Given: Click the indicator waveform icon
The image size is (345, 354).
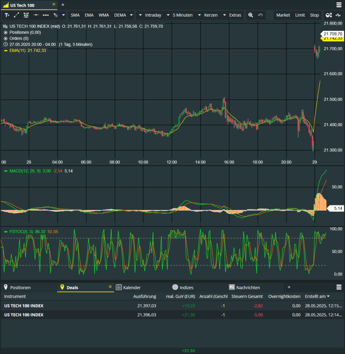Looking at the screenshot, I should (x=338, y=15).
